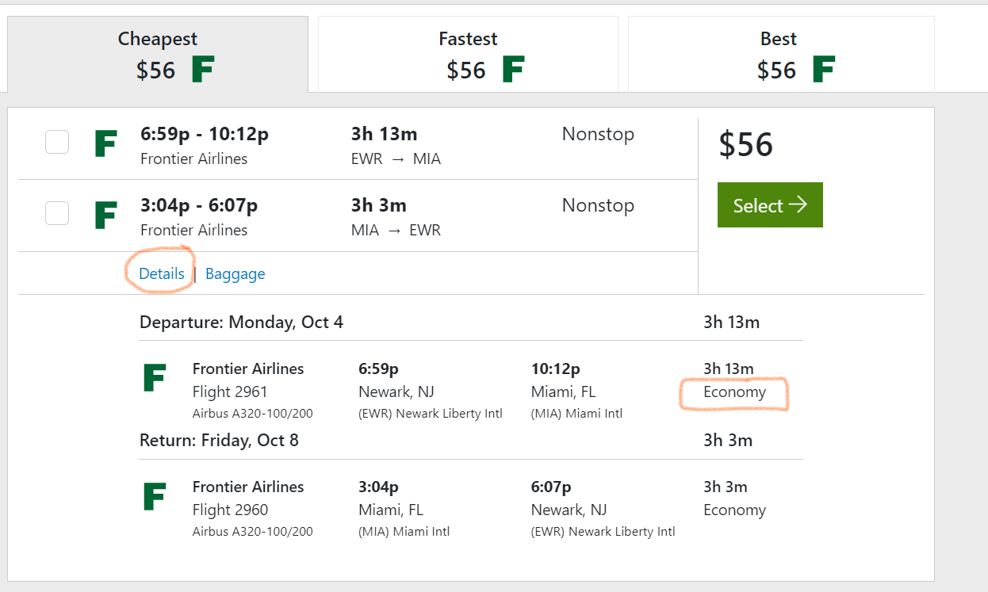Switch to the Fastest $56 tab
The image size is (988, 592).
[468, 54]
